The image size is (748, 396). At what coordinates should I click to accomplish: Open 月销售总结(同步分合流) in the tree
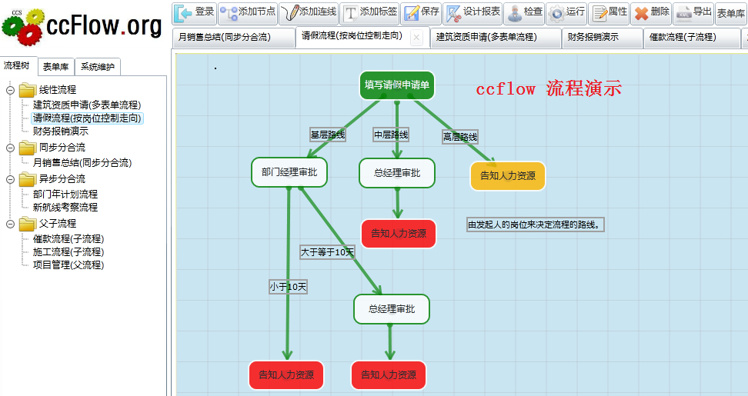(82, 163)
